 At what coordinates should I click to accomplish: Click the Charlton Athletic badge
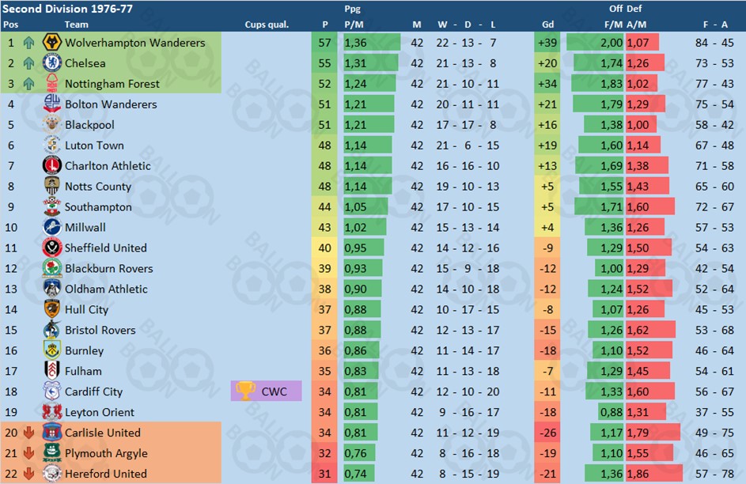(x=52, y=166)
